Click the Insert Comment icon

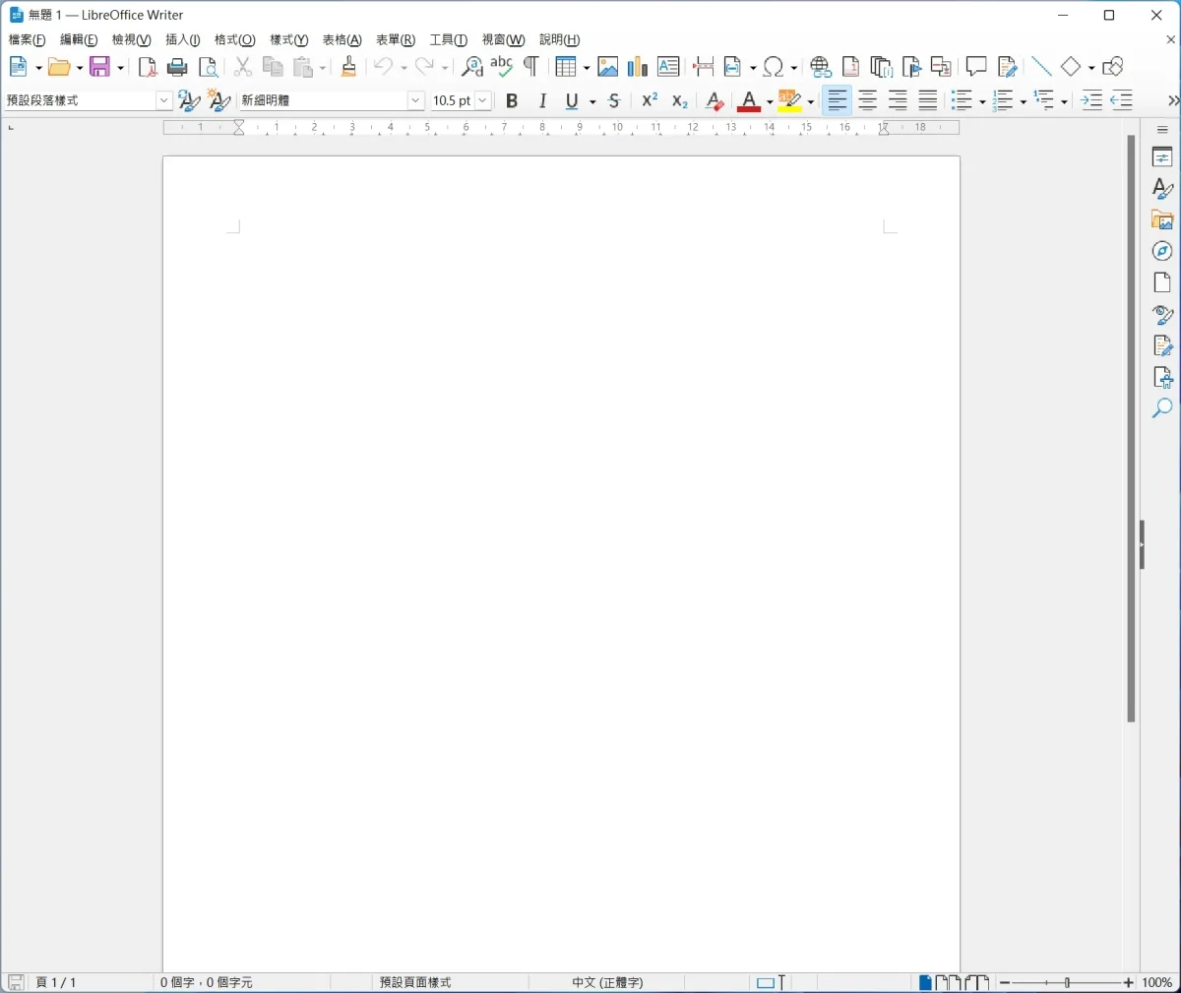[x=975, y=67]
